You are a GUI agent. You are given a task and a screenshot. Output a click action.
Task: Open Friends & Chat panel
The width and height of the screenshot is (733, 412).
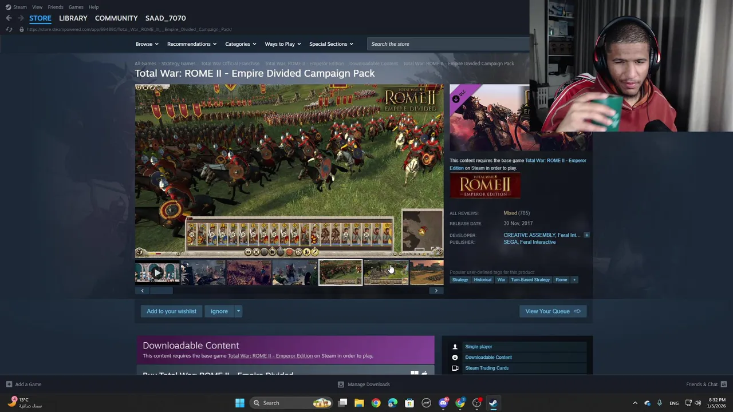click(706, 385)
